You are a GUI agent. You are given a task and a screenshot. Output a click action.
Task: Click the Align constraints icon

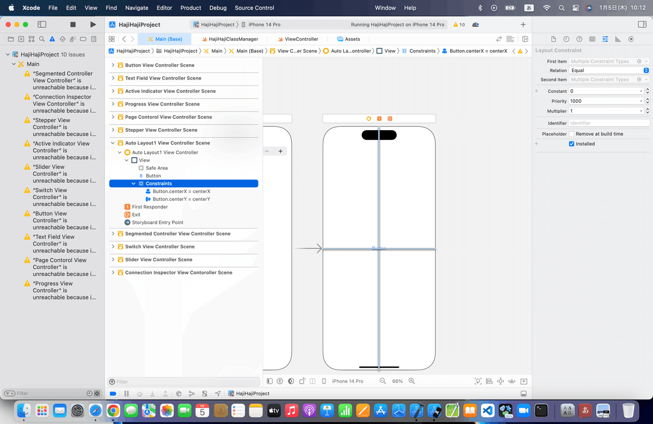[489, 381]
